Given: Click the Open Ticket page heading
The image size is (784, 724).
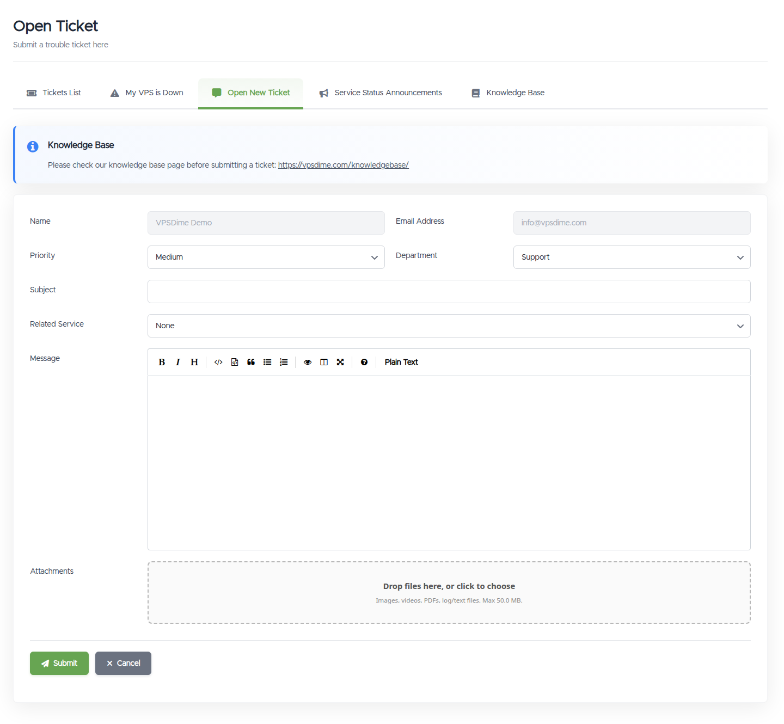Looking at the screenshot, I should click(x=56, y=26).
